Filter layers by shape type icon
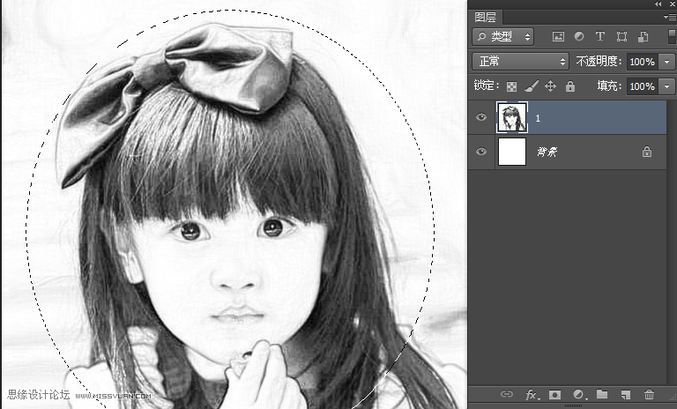The width and height of the screenshot is (677, 409). point(621,37)
